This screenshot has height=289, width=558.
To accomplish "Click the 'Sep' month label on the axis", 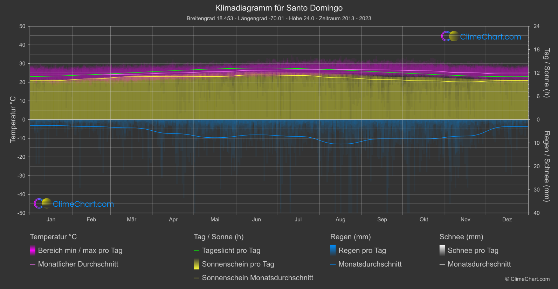I will 382,219.
